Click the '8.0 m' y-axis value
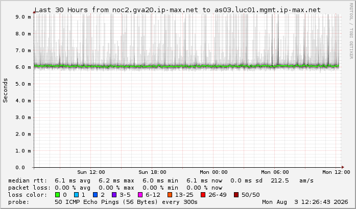Image resolution: width=356 pixels, height=209 pixels. (x=23, y=34)
